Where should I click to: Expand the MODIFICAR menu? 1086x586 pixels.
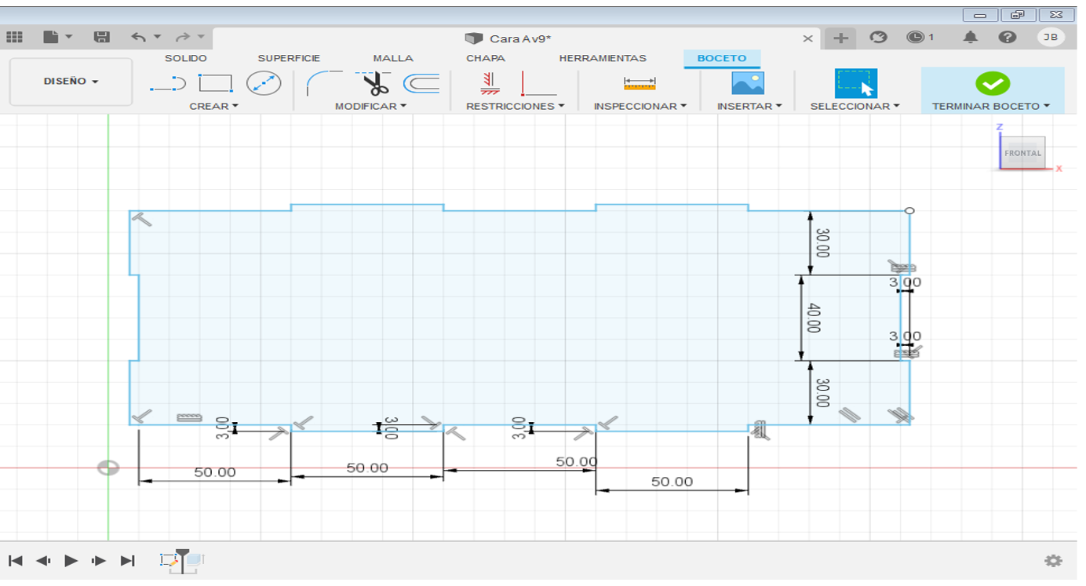tap(370, 106)
